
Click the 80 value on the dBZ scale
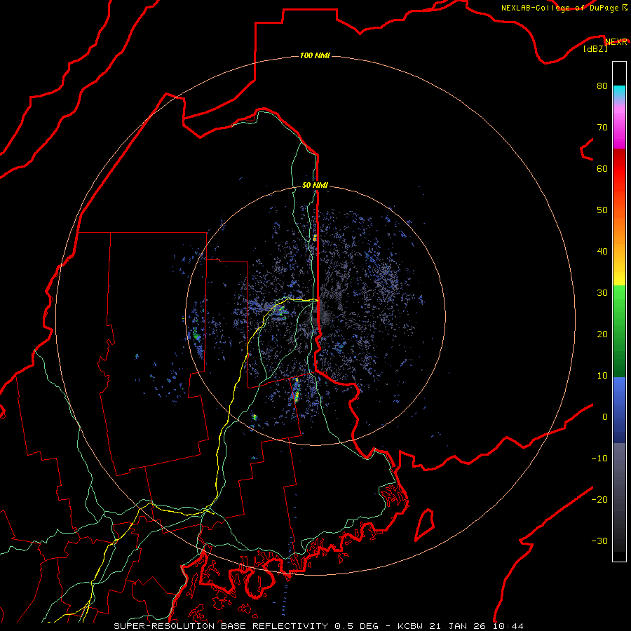(602, 86)
